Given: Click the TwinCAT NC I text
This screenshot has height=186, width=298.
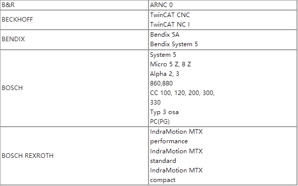Looking at the screenshot, I should coord(170,25).
